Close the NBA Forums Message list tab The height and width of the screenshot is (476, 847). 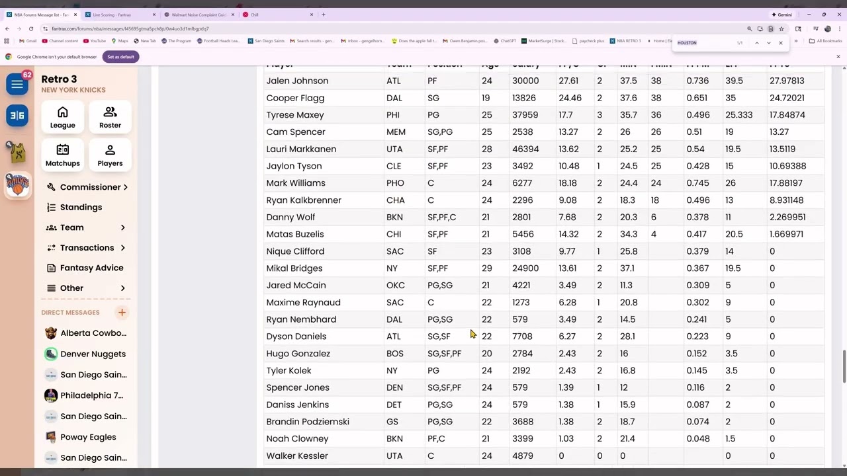pos(75,15)
